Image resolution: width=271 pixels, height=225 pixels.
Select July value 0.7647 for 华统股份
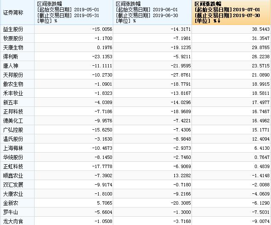pos(262,157)
